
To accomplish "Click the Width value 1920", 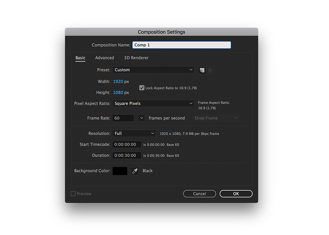I will 118,82.
